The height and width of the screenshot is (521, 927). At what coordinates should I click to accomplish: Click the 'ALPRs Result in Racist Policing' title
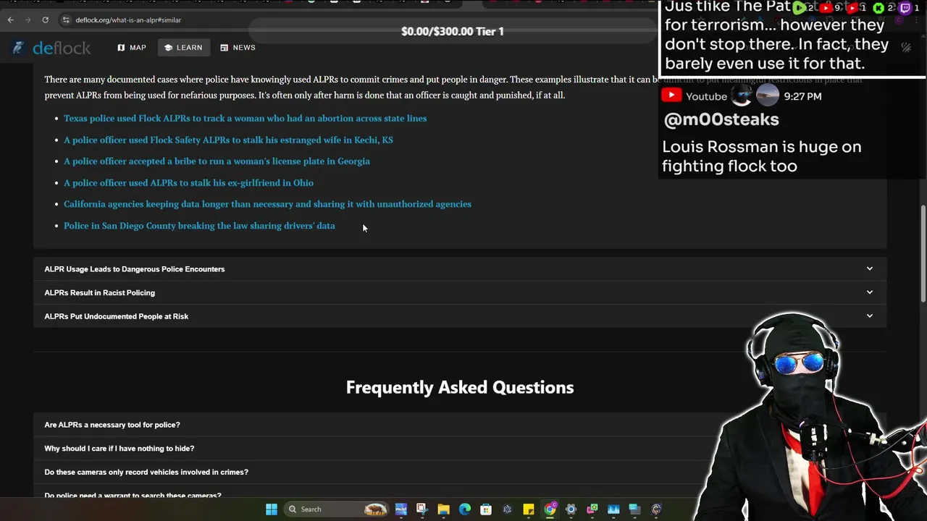(99, 293)
